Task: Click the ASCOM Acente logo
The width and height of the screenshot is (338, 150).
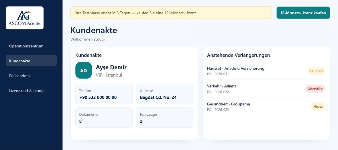Action: coord(25,18)
